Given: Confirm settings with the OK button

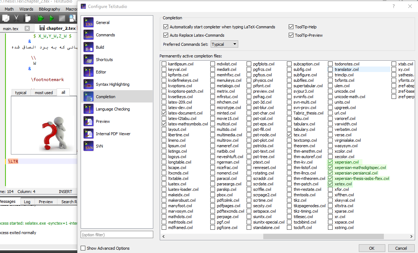Looking at the screenshot, I should click(x=372, y=248).
